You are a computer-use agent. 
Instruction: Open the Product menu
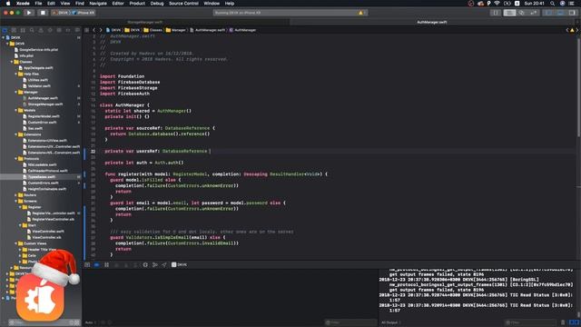tap(137, 4)
